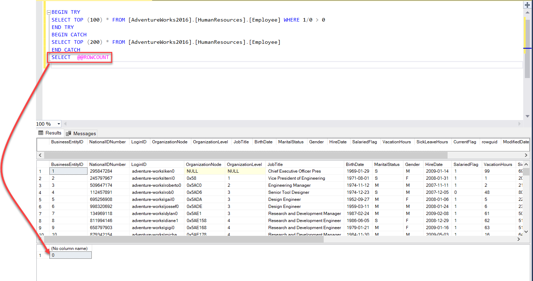The height and width of the screenshot is (281, 533).
Task: Select row 1 in the results grid
Action: (40, 171)
